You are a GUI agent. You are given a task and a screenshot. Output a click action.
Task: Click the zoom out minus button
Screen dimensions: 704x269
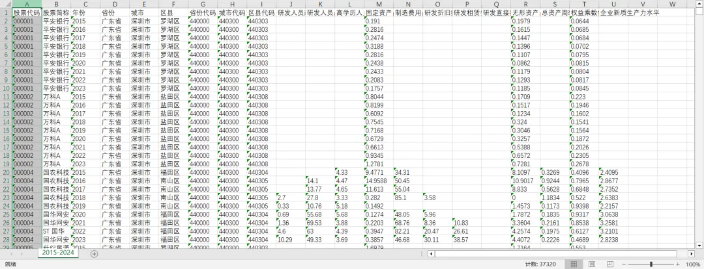click(x=624, y=264)
